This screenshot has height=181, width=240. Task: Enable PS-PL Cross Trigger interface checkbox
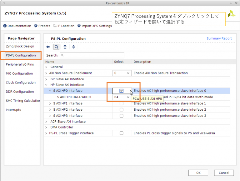click(122, 133)
